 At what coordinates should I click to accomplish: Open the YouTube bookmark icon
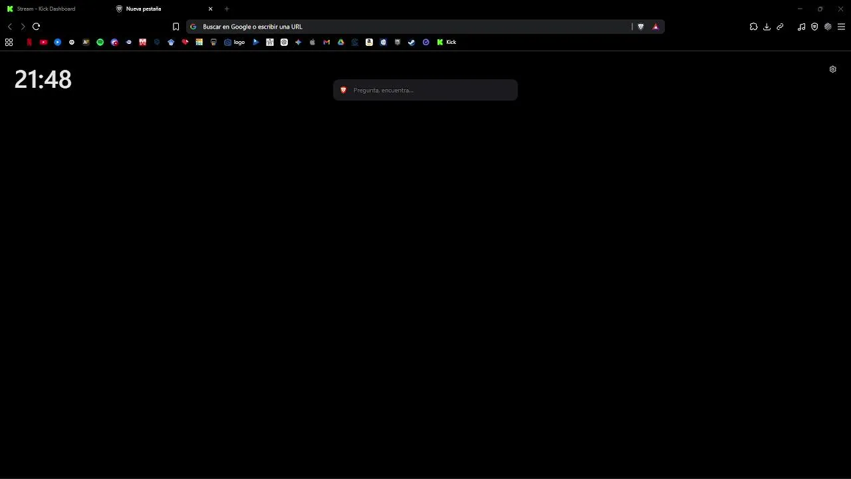43,42
